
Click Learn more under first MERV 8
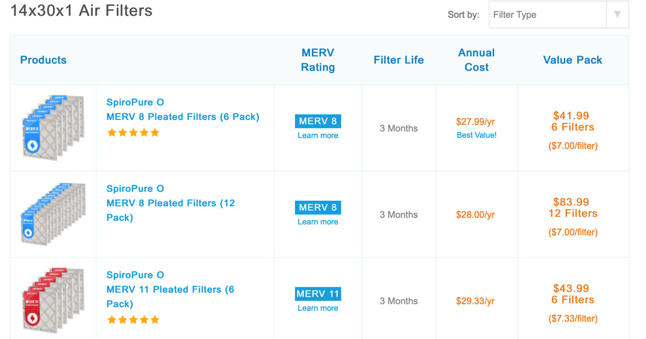318,136
